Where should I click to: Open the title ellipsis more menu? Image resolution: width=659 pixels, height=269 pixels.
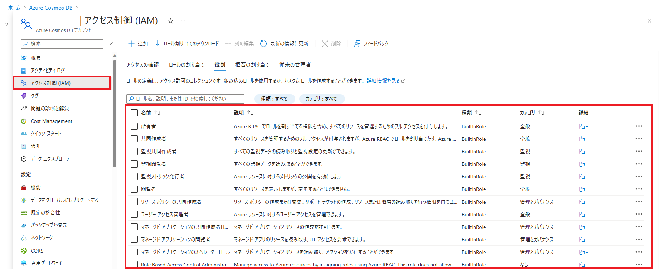183,21
